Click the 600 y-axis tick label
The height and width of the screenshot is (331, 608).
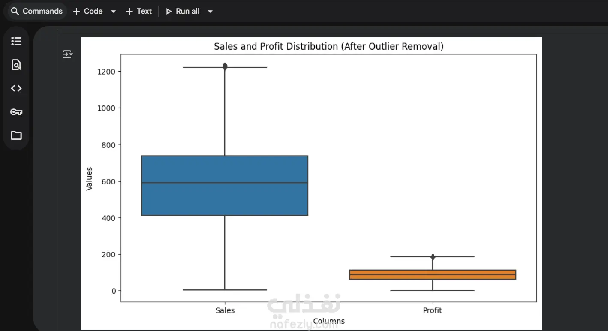click(109, 181)
